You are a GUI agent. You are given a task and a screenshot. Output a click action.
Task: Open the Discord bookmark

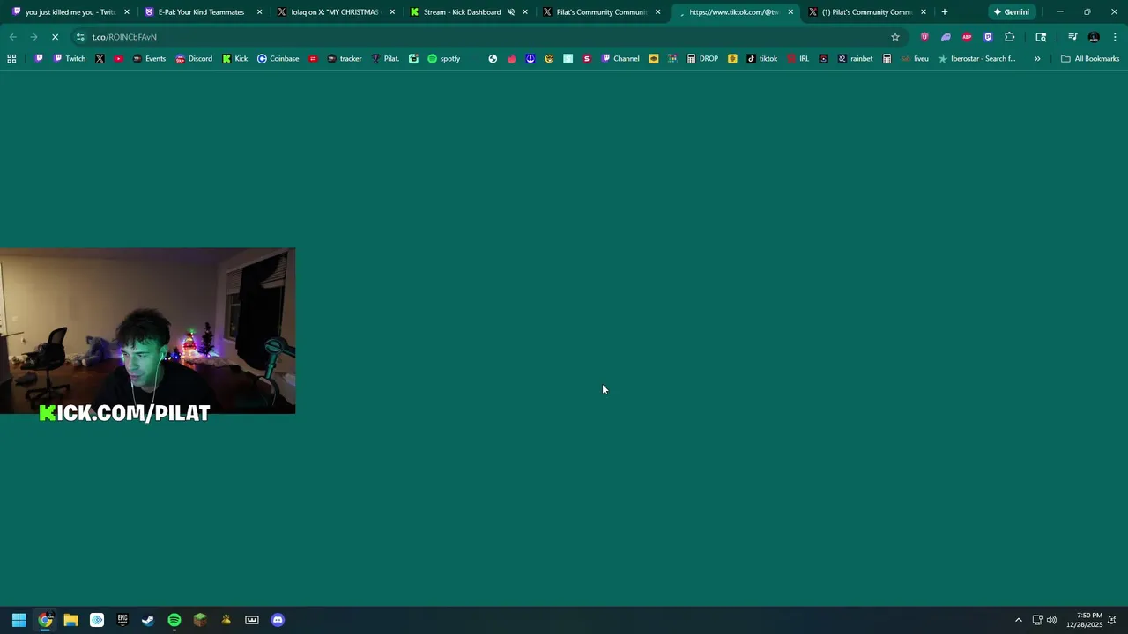[x=194, y=59]
